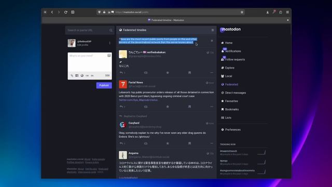Open the Cavyherd profile name
The height and width of the screenshot is (187, 332).
click(x=134, y=123)
